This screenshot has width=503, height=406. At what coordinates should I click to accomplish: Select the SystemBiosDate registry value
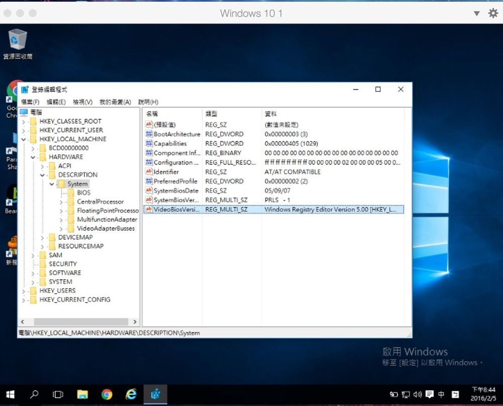pyautogui.click(x=176, y=191)
